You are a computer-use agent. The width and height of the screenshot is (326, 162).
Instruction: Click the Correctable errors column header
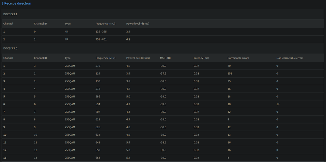coord(238,58)
